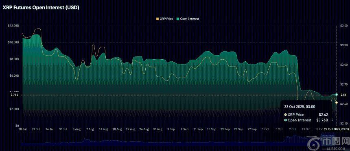
Task: Click the 13 Oct date label
Action: pyautogui.click(x=306, y=129)
